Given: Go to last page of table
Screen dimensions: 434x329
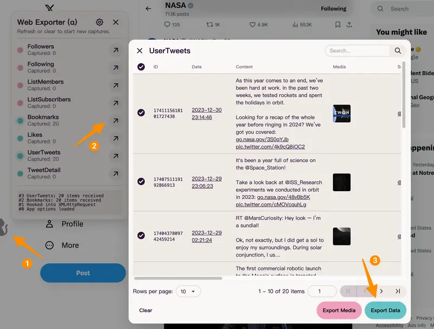Looking at the screenshot, I should point(398,292).
